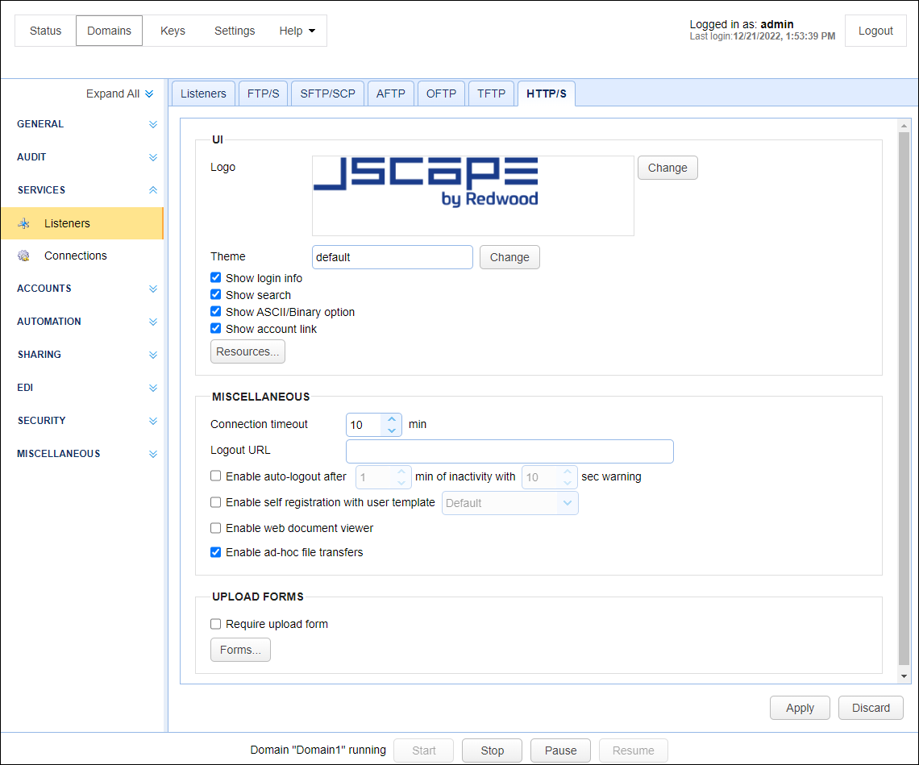
Task: Open the Status tab
Action: tap(46, 31)
